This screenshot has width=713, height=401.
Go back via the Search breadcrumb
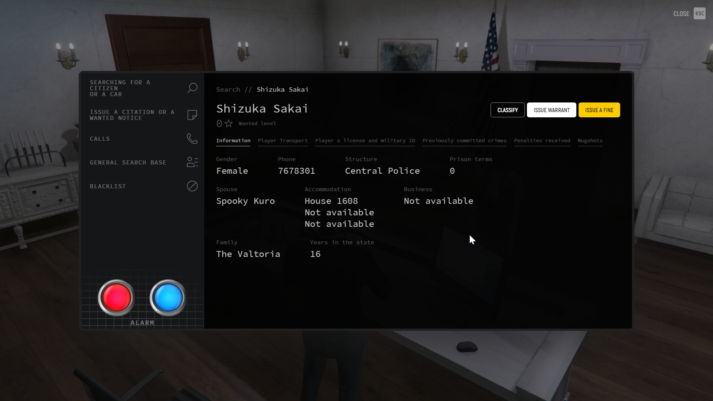pos(228,89)
